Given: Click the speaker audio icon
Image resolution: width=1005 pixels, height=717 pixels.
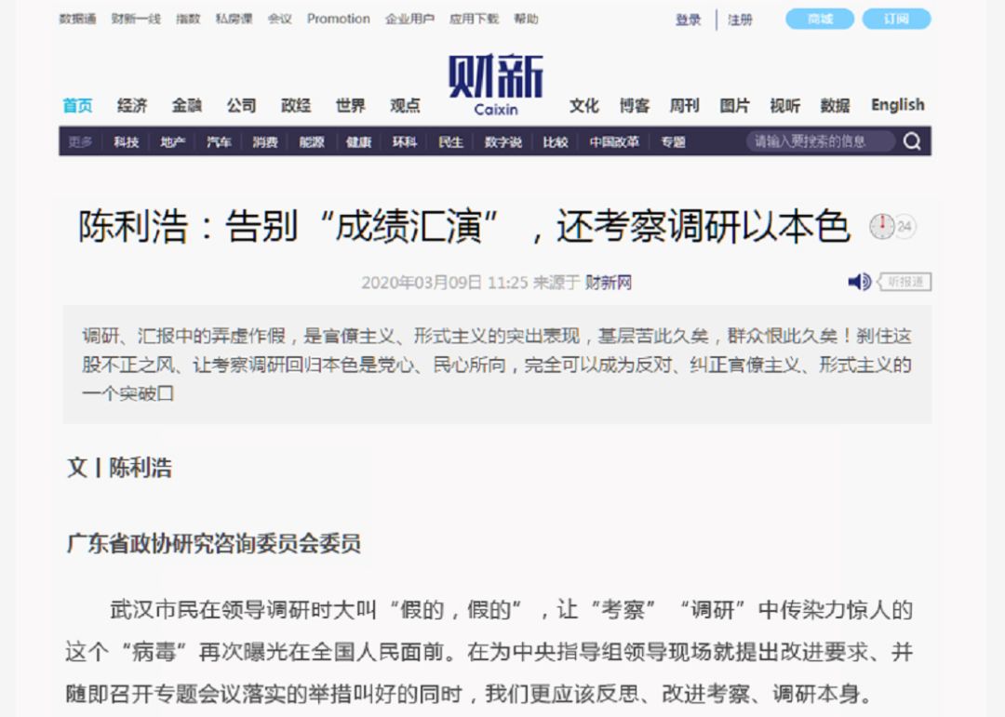Looking at the screenshot, I should [859, 282].
